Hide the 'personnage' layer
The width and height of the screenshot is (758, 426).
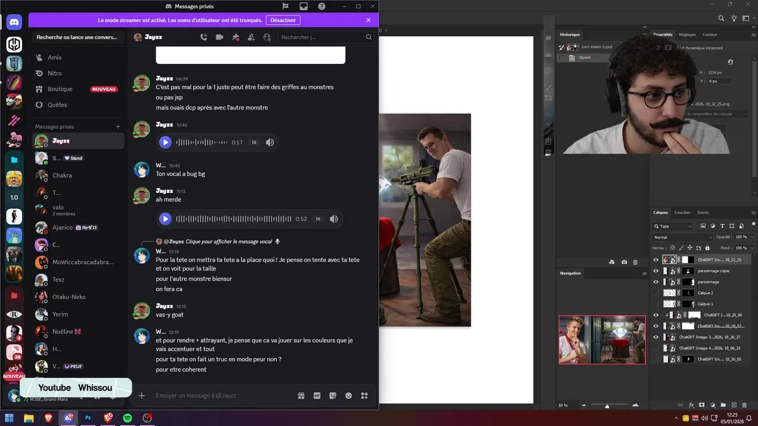pyautogui.click(x=656, y=282)
